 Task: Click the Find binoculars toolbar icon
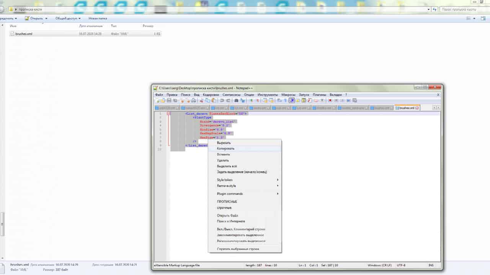coord(236,100)
